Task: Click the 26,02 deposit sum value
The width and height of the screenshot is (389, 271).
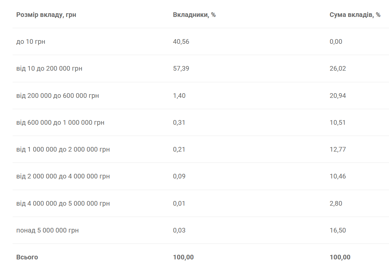Action: pos(338,69)
